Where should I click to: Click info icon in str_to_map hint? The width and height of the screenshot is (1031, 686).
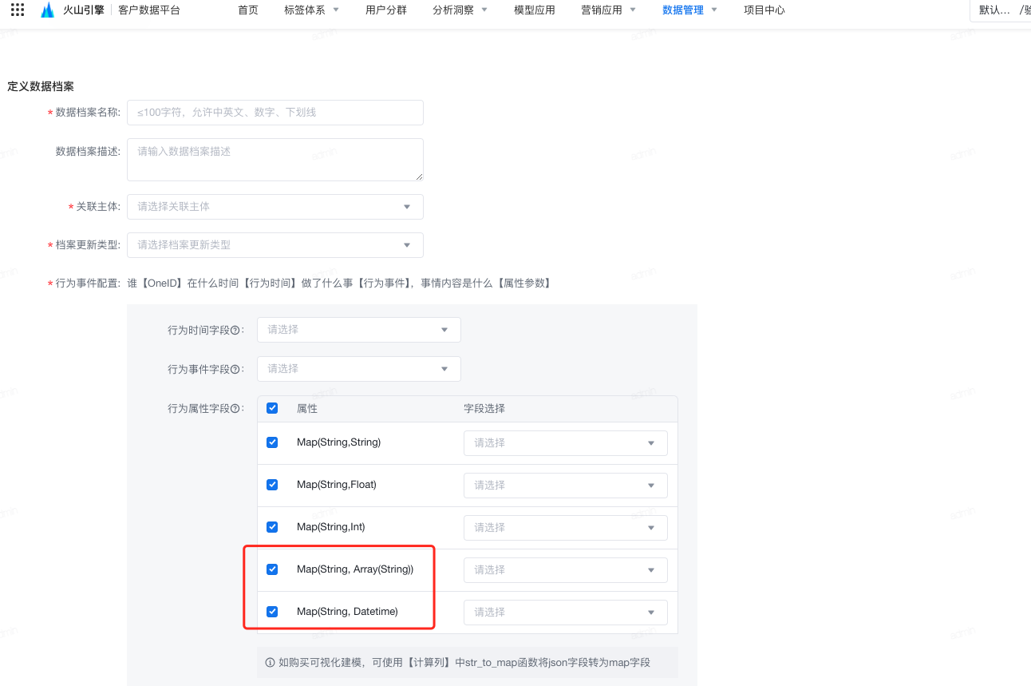pyautogui.click(x=271, y=662)
